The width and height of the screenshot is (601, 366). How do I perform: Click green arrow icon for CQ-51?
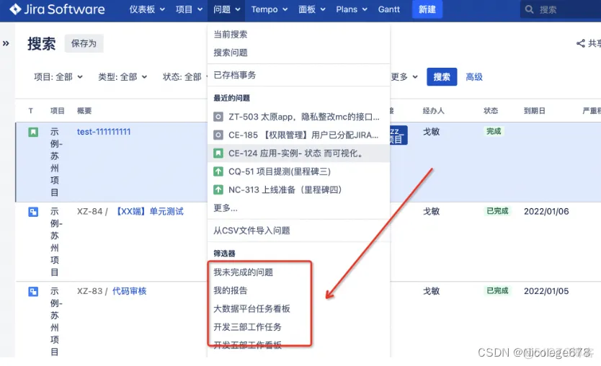tap(218, 171)
